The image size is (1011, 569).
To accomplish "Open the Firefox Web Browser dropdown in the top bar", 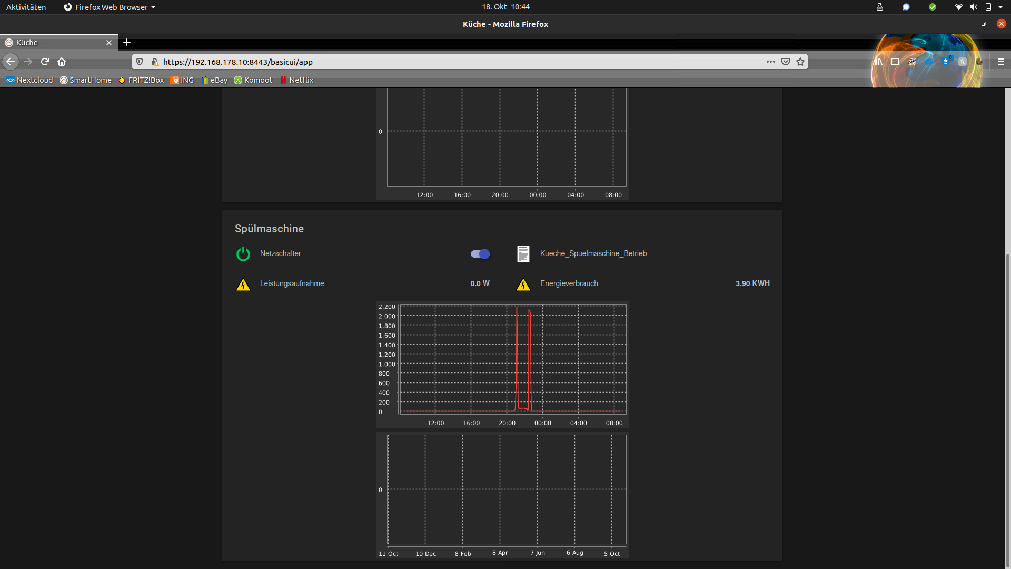I will pyautogui.click(x=109, y=7).
